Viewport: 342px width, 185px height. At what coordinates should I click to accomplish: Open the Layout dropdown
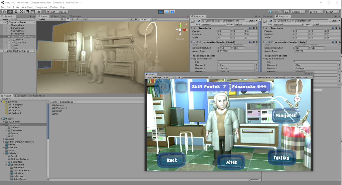[332, 12]
